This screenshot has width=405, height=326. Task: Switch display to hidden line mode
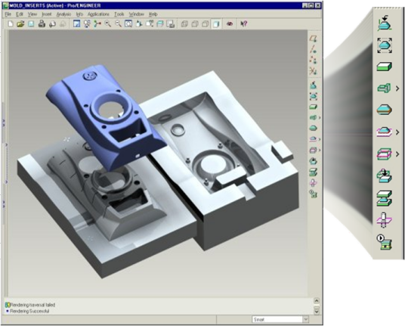(x=195, y=24)
